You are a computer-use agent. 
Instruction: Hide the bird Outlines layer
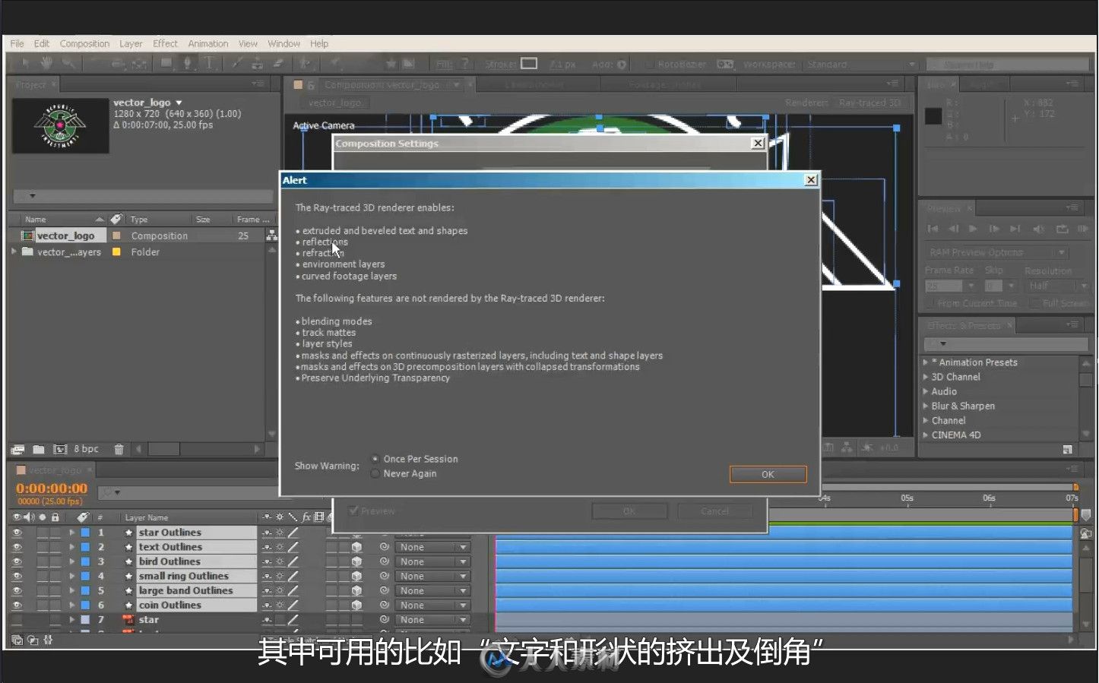[17, 561]
